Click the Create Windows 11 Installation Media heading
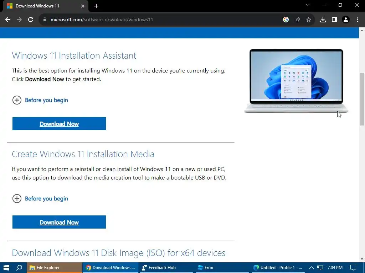365x273 pixels. click(x=83, y=154)
